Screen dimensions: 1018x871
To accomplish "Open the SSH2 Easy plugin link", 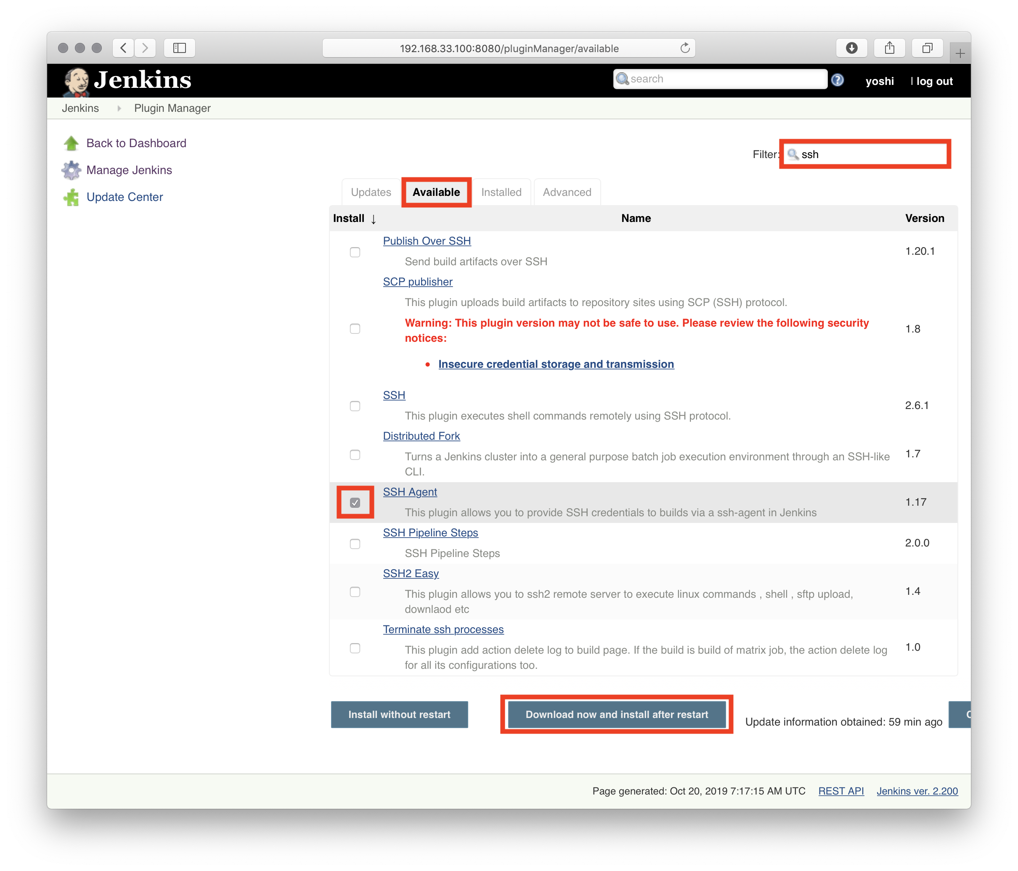I will pos(411,573).
